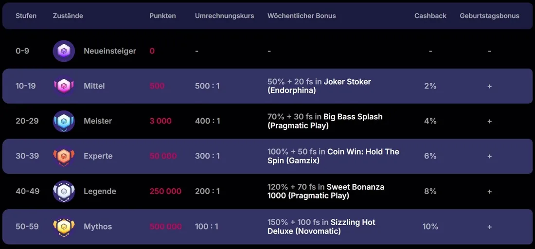Click the Wöchentlicher Bonus column header

point(302,16)
